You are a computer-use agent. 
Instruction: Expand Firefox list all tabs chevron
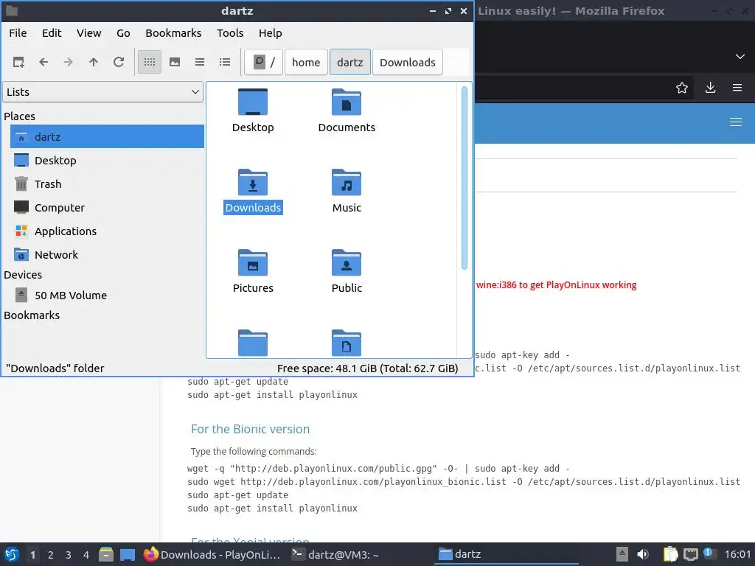coord(740,56)
